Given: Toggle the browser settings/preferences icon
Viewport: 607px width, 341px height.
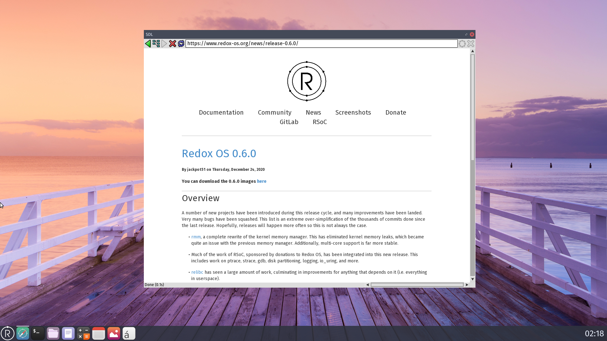Looking at the screenshot, I should [462, 43].
